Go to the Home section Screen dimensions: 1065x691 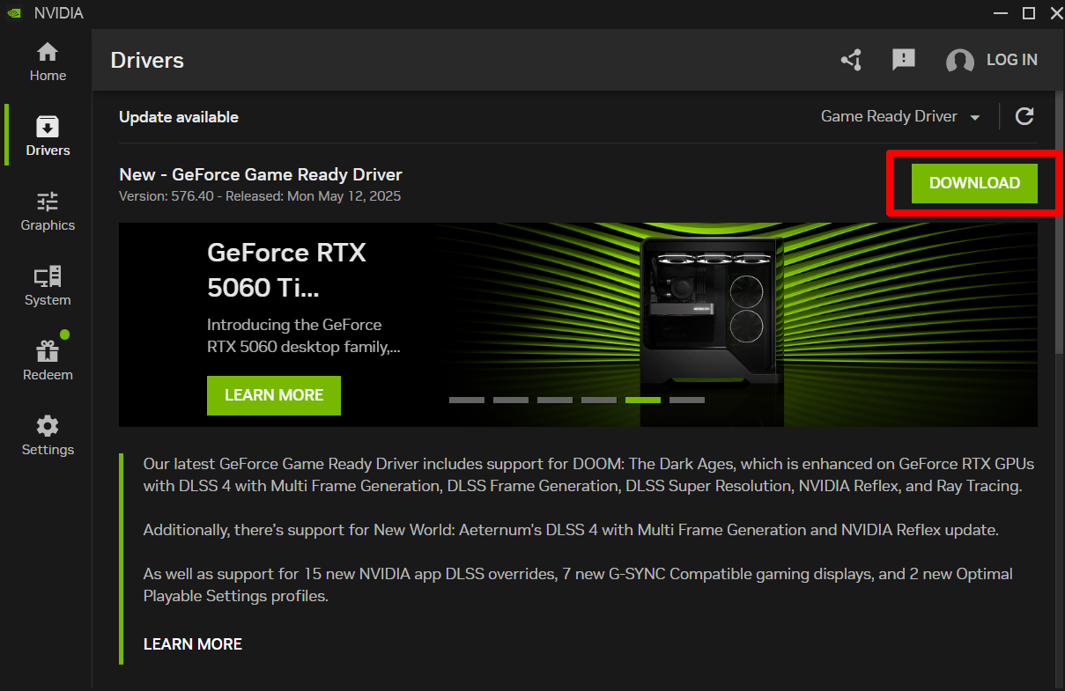tap(48, 62)
